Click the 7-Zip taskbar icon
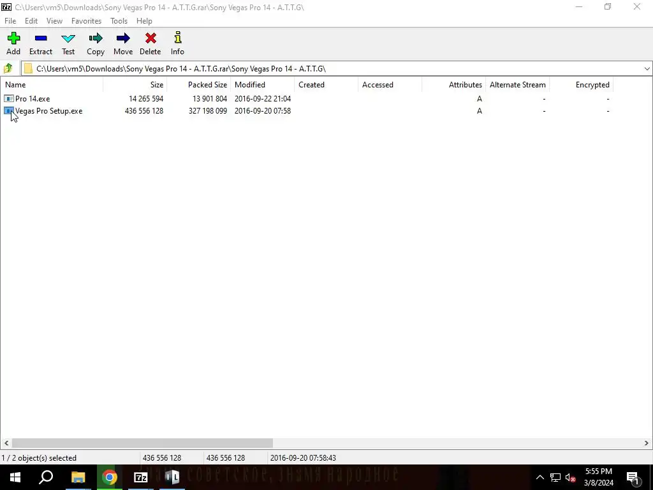653x490 pixels. [x=141, y=477]
